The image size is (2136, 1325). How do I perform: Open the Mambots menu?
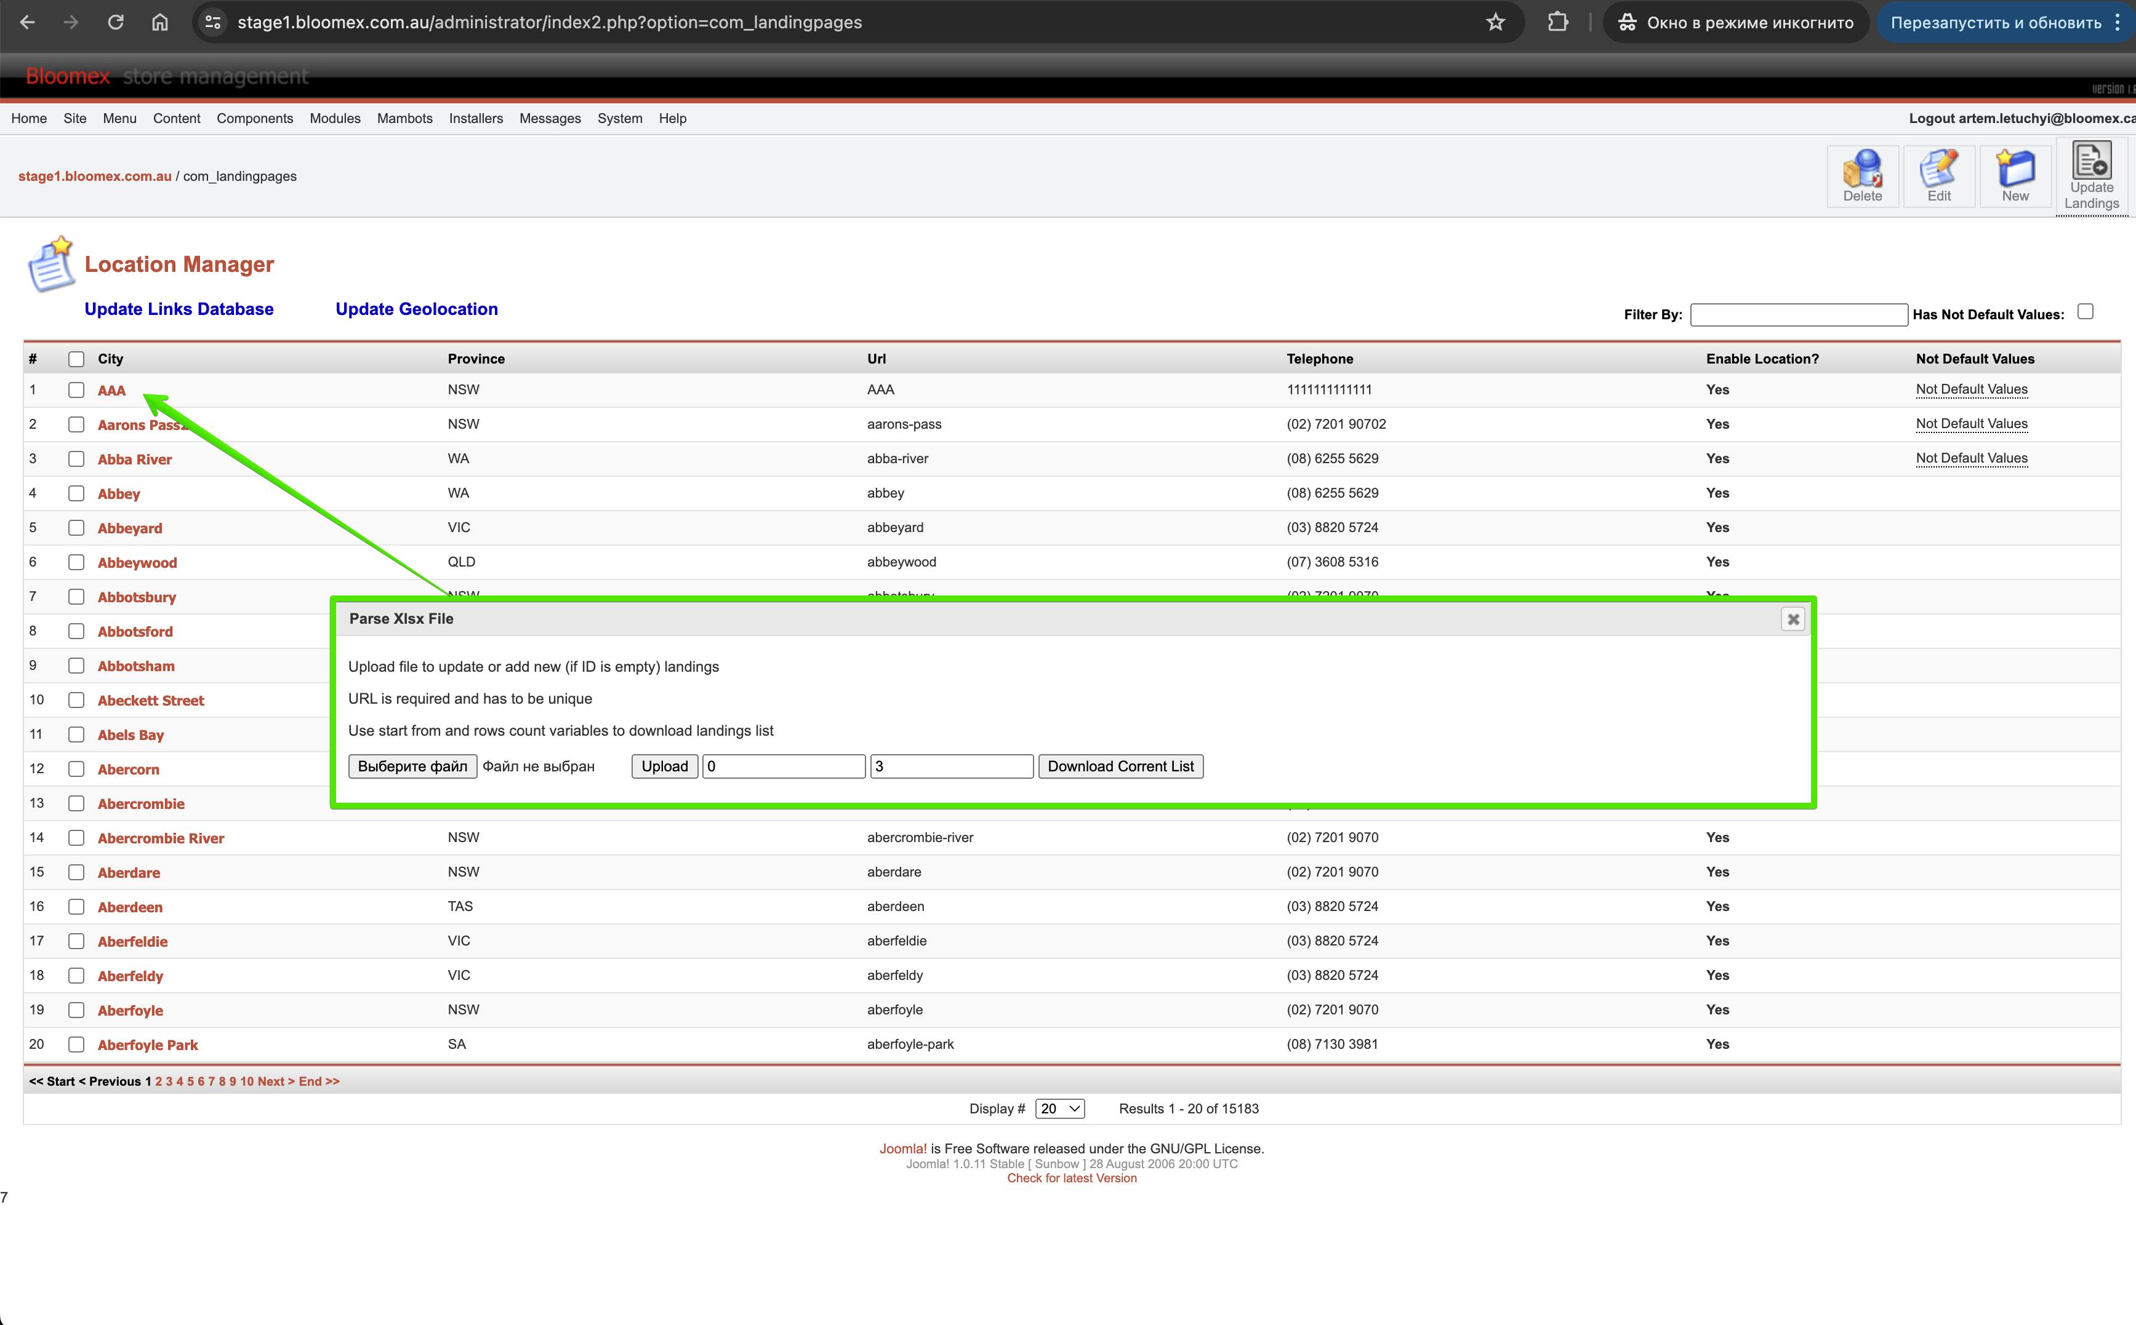[x=404, y=118]
